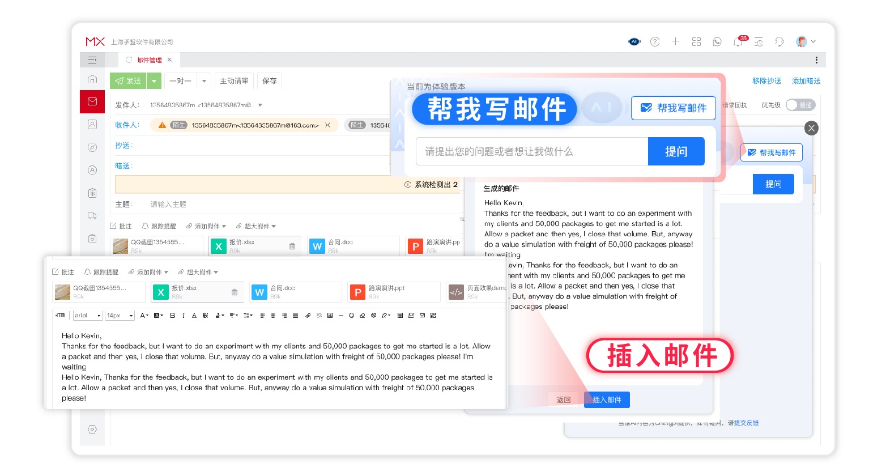Click the 插入邮件 button
This screenshot has height=476, width=886.
pos(606,399)
